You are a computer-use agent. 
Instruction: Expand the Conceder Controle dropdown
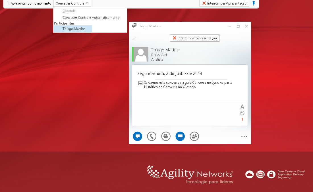pos(72,3)
